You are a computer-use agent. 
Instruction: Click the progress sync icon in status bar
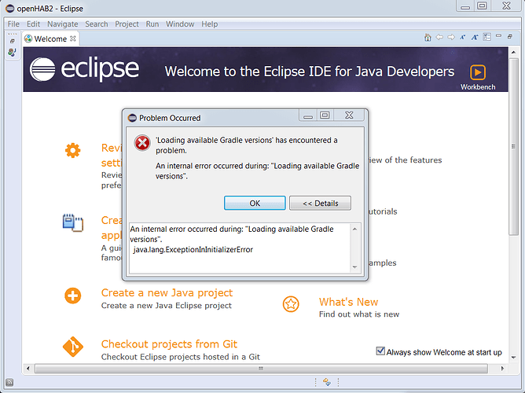(327, 382)
